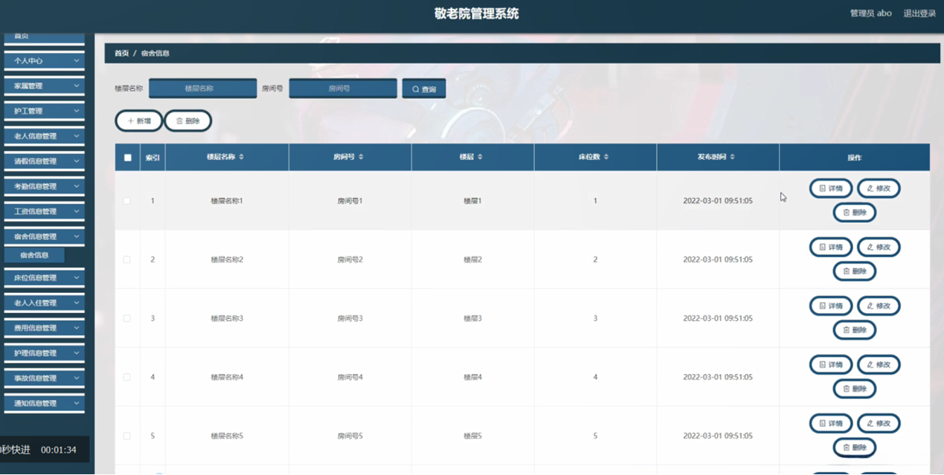Expand the 床位信息管理 sidebar menu
This screenshot has height=475, width=944.
[45, 278]
